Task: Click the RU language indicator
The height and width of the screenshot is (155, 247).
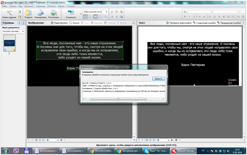Action: [x=203, y=150]
